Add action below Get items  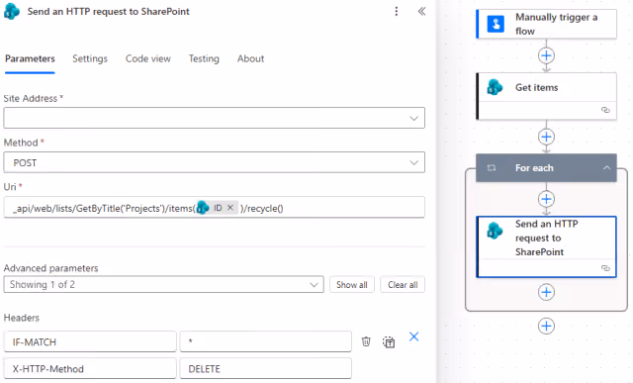(546, 137)
